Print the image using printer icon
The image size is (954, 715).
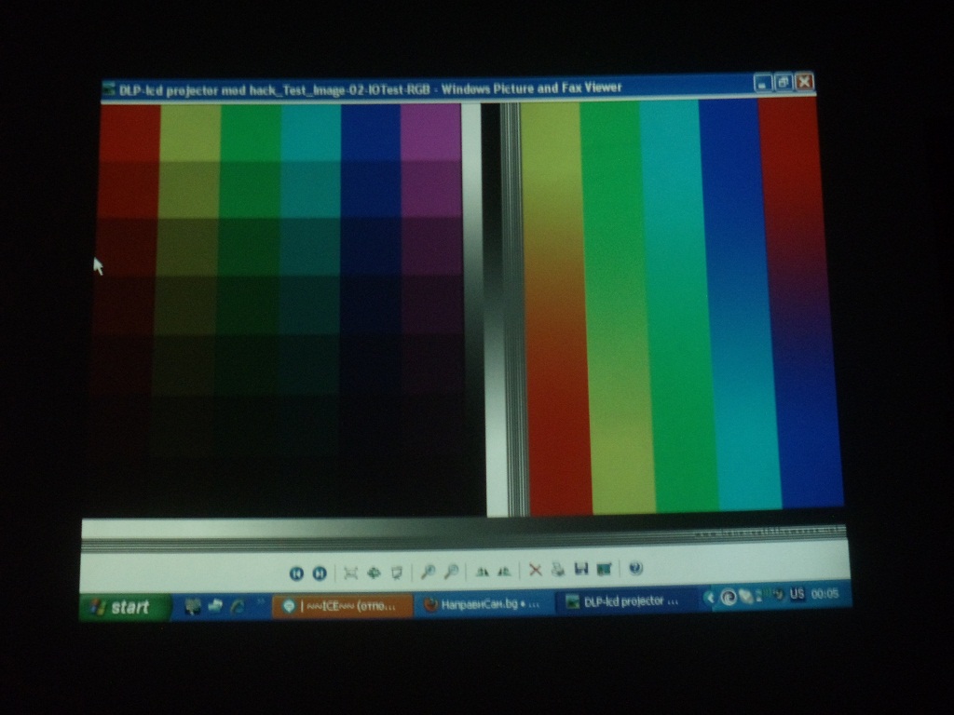[558, 570]
